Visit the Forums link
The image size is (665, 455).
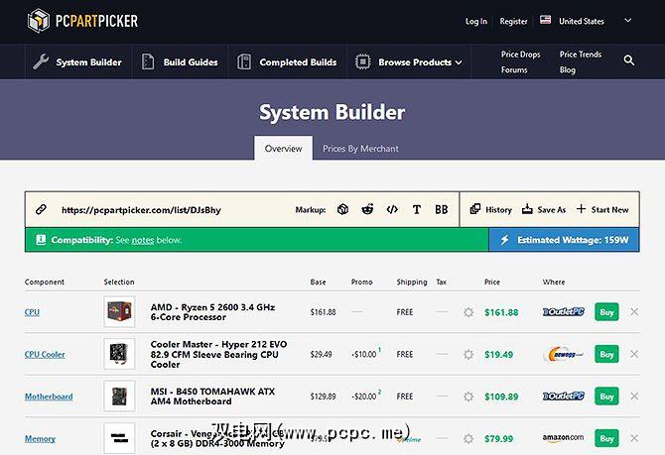[x=514, y=70]
